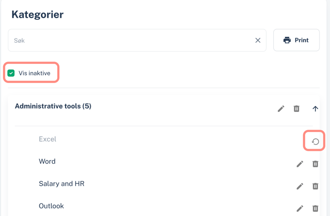Delete the Administrative tools group
Viewport: 330px width, 216px height.
coord(296,109)
